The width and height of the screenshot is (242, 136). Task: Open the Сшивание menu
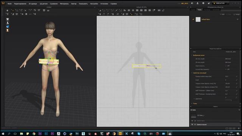point(54,4)
